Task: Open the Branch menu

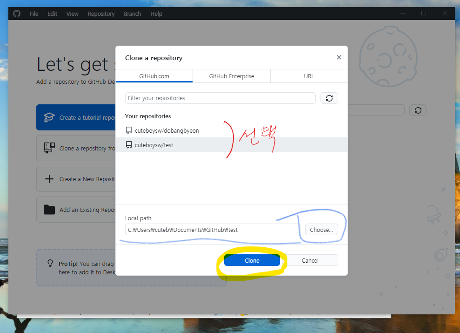Action: point(132,14)
